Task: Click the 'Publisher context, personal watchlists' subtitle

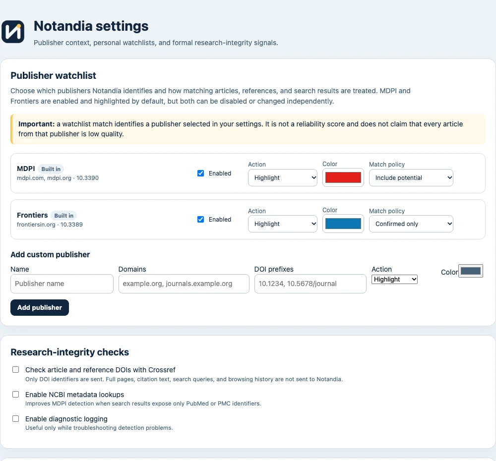Action: [x=156, y=43]
